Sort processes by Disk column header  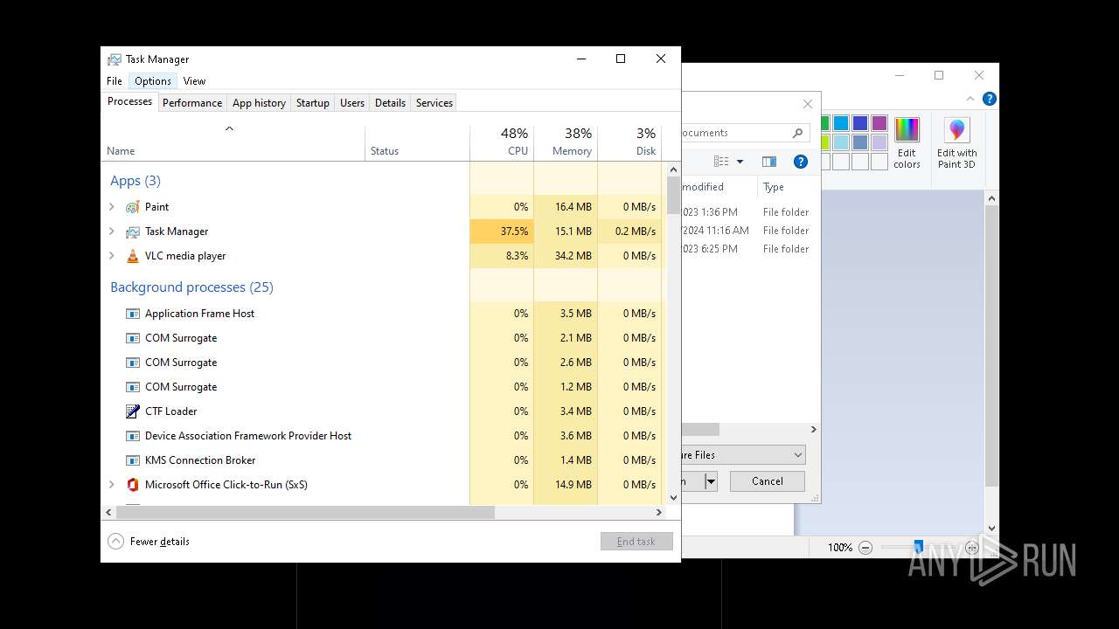pyautogui.click(x=629, y=142)
